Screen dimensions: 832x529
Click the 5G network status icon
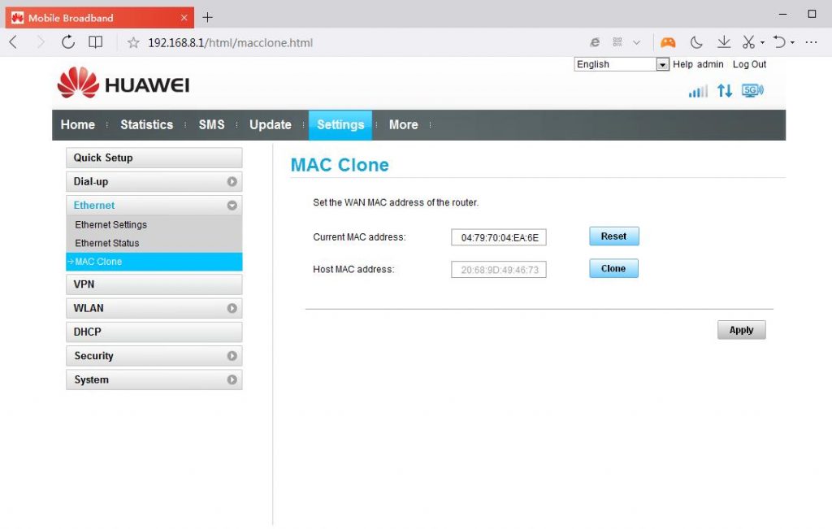coord(752,91)
